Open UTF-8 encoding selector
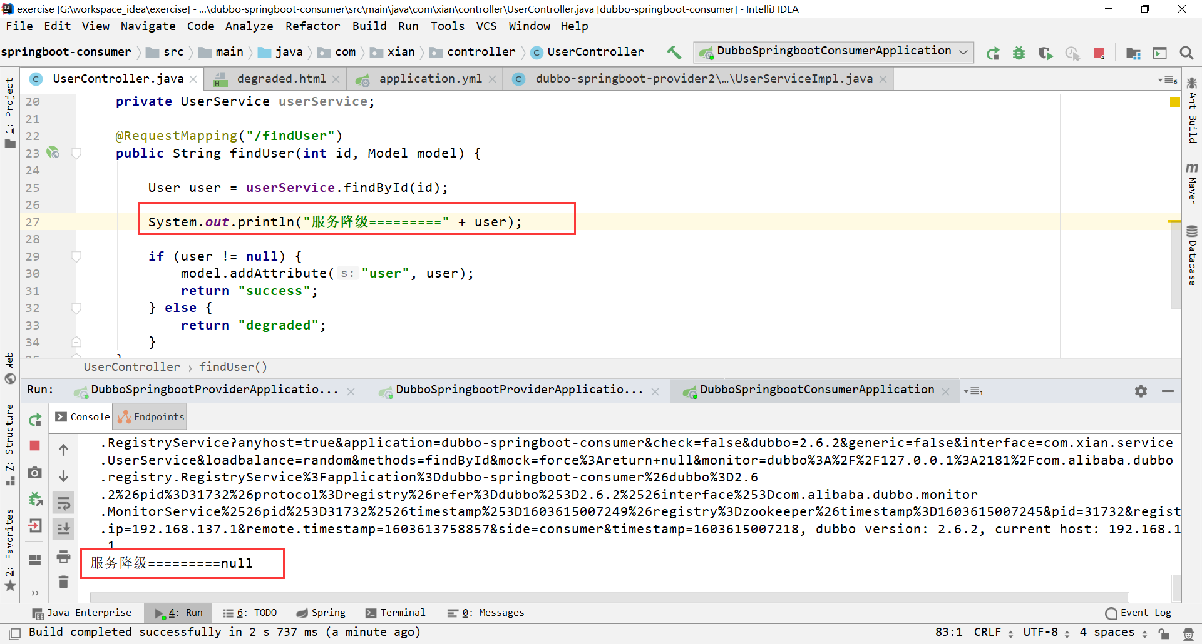This screenshot has width=1202, height=644. pos(1046,632)
